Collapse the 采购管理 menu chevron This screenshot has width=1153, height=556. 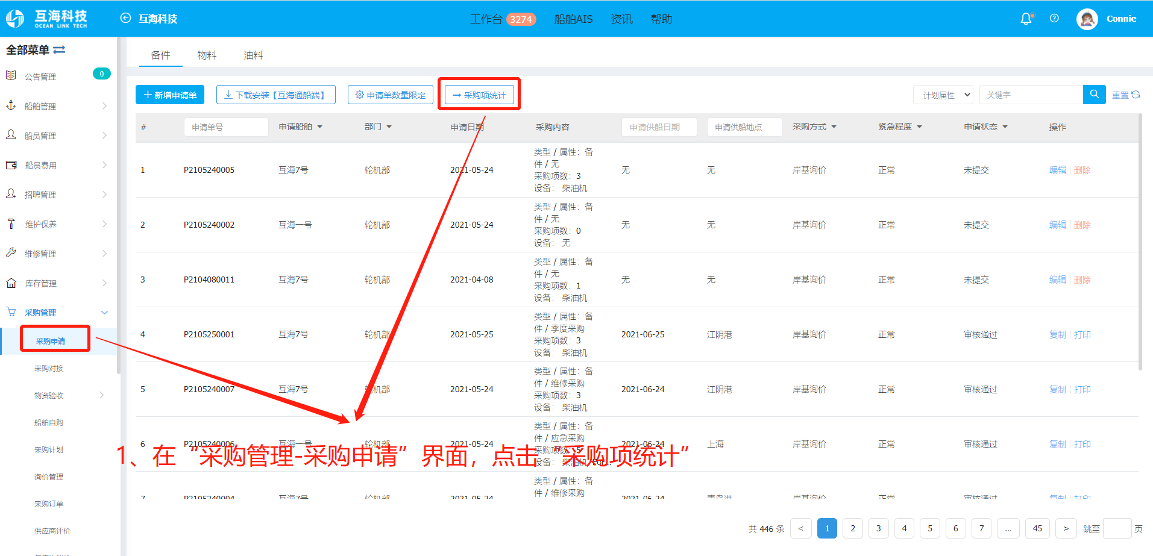pos(104,312)
